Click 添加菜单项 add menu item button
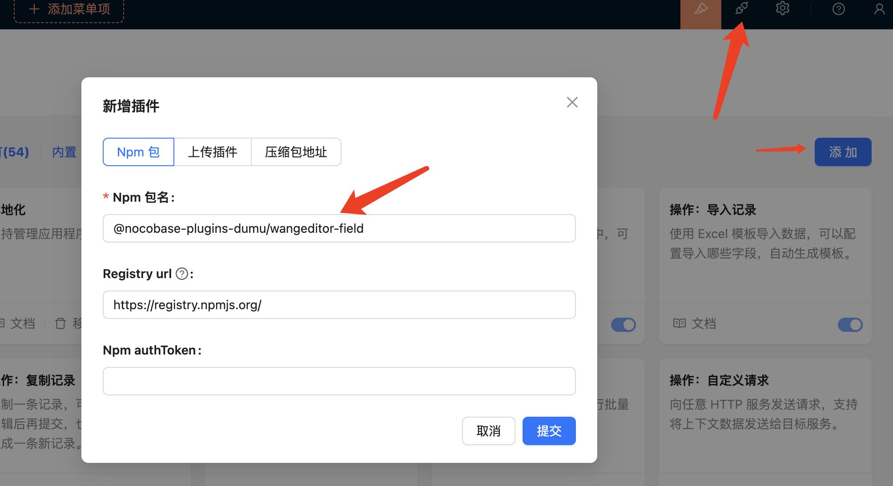The image size is (893, 486). 69,9
